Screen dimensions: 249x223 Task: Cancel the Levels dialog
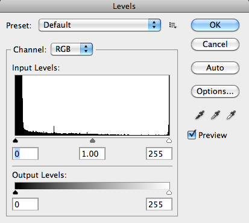(215, 45)
